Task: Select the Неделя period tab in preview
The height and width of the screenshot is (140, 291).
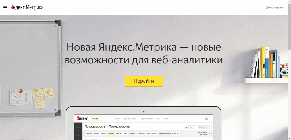Action: [x=104, y=133]
